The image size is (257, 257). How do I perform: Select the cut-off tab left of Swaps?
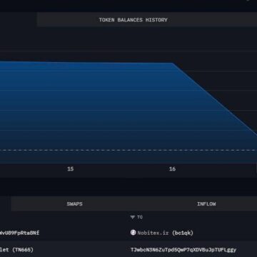tap(5, 204)
